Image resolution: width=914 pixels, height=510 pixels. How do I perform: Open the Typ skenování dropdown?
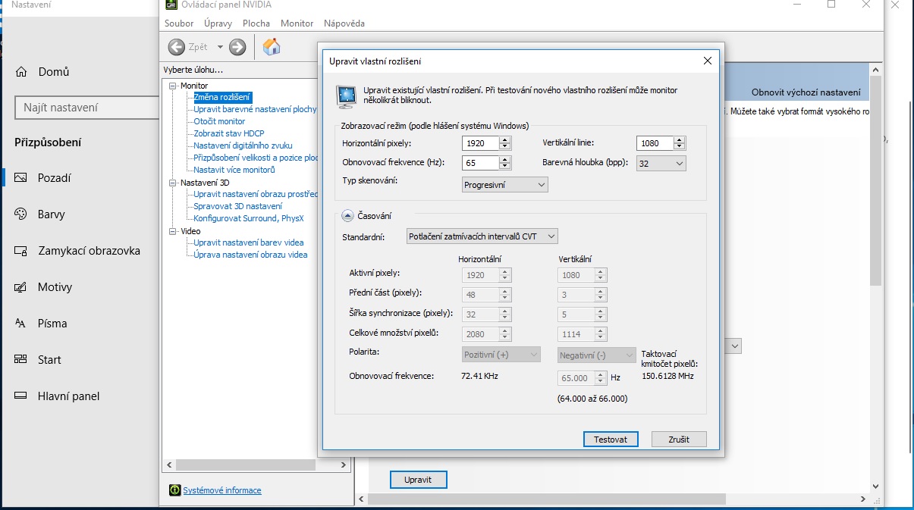pos(504,184)
